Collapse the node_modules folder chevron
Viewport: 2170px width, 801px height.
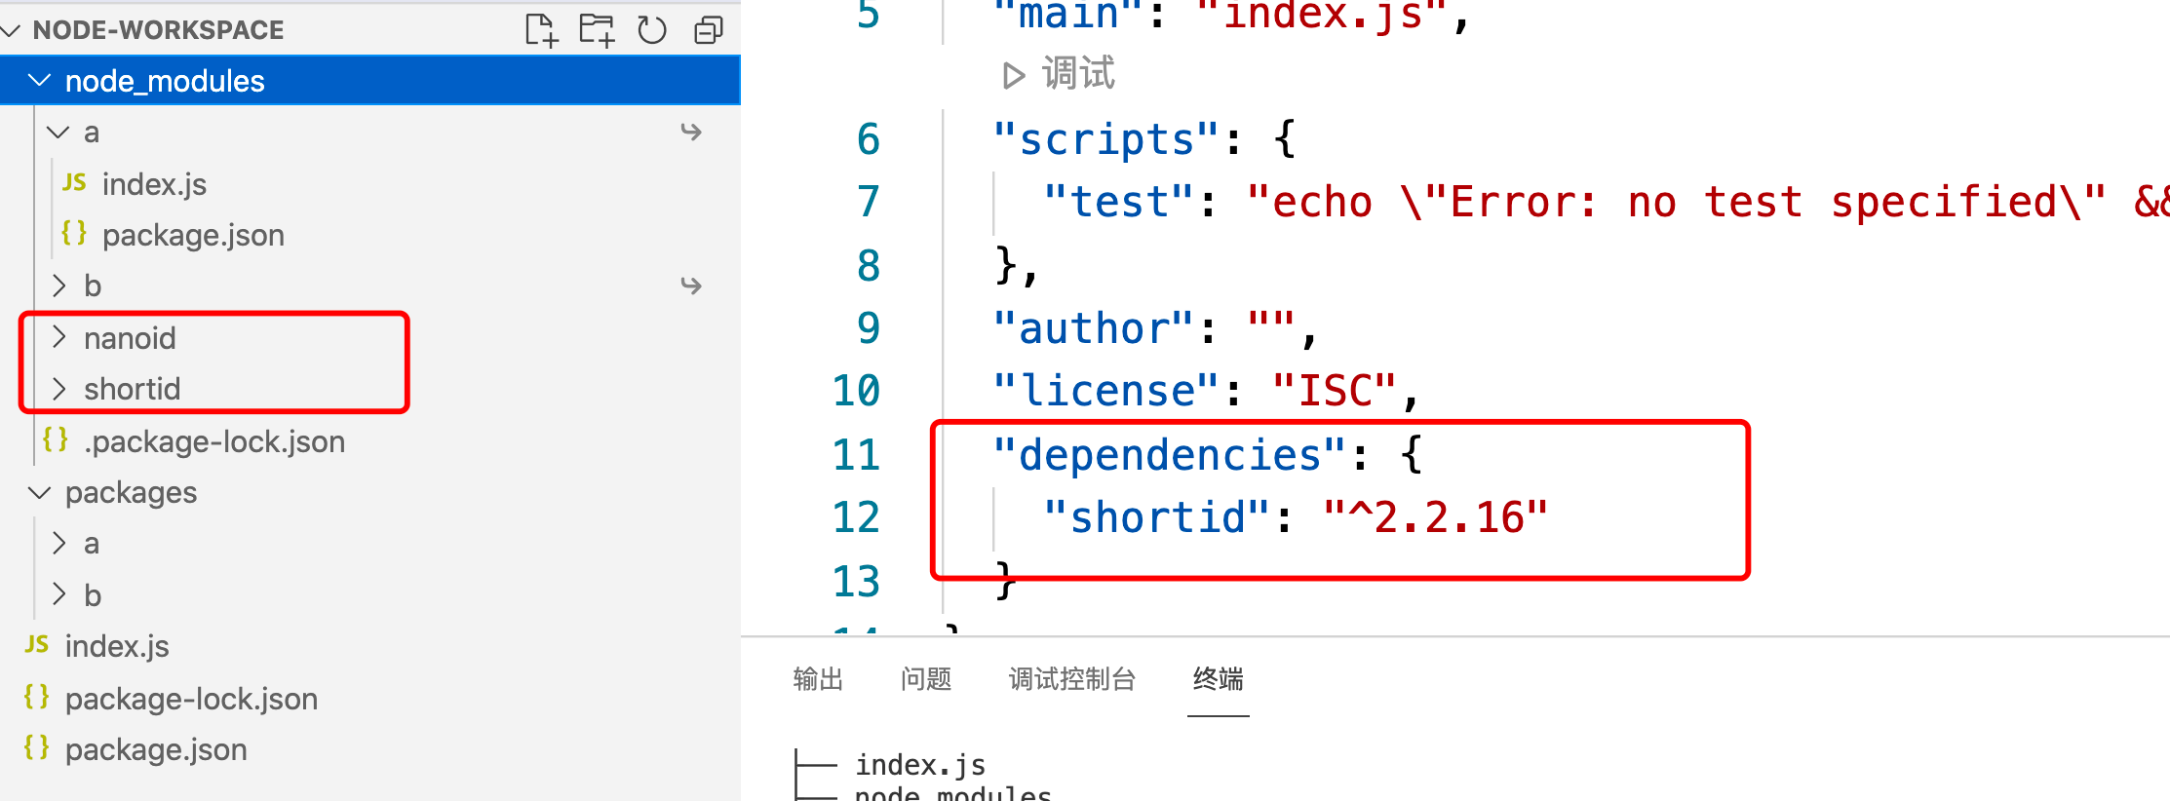pyautogui.click(x=40, y=80)
